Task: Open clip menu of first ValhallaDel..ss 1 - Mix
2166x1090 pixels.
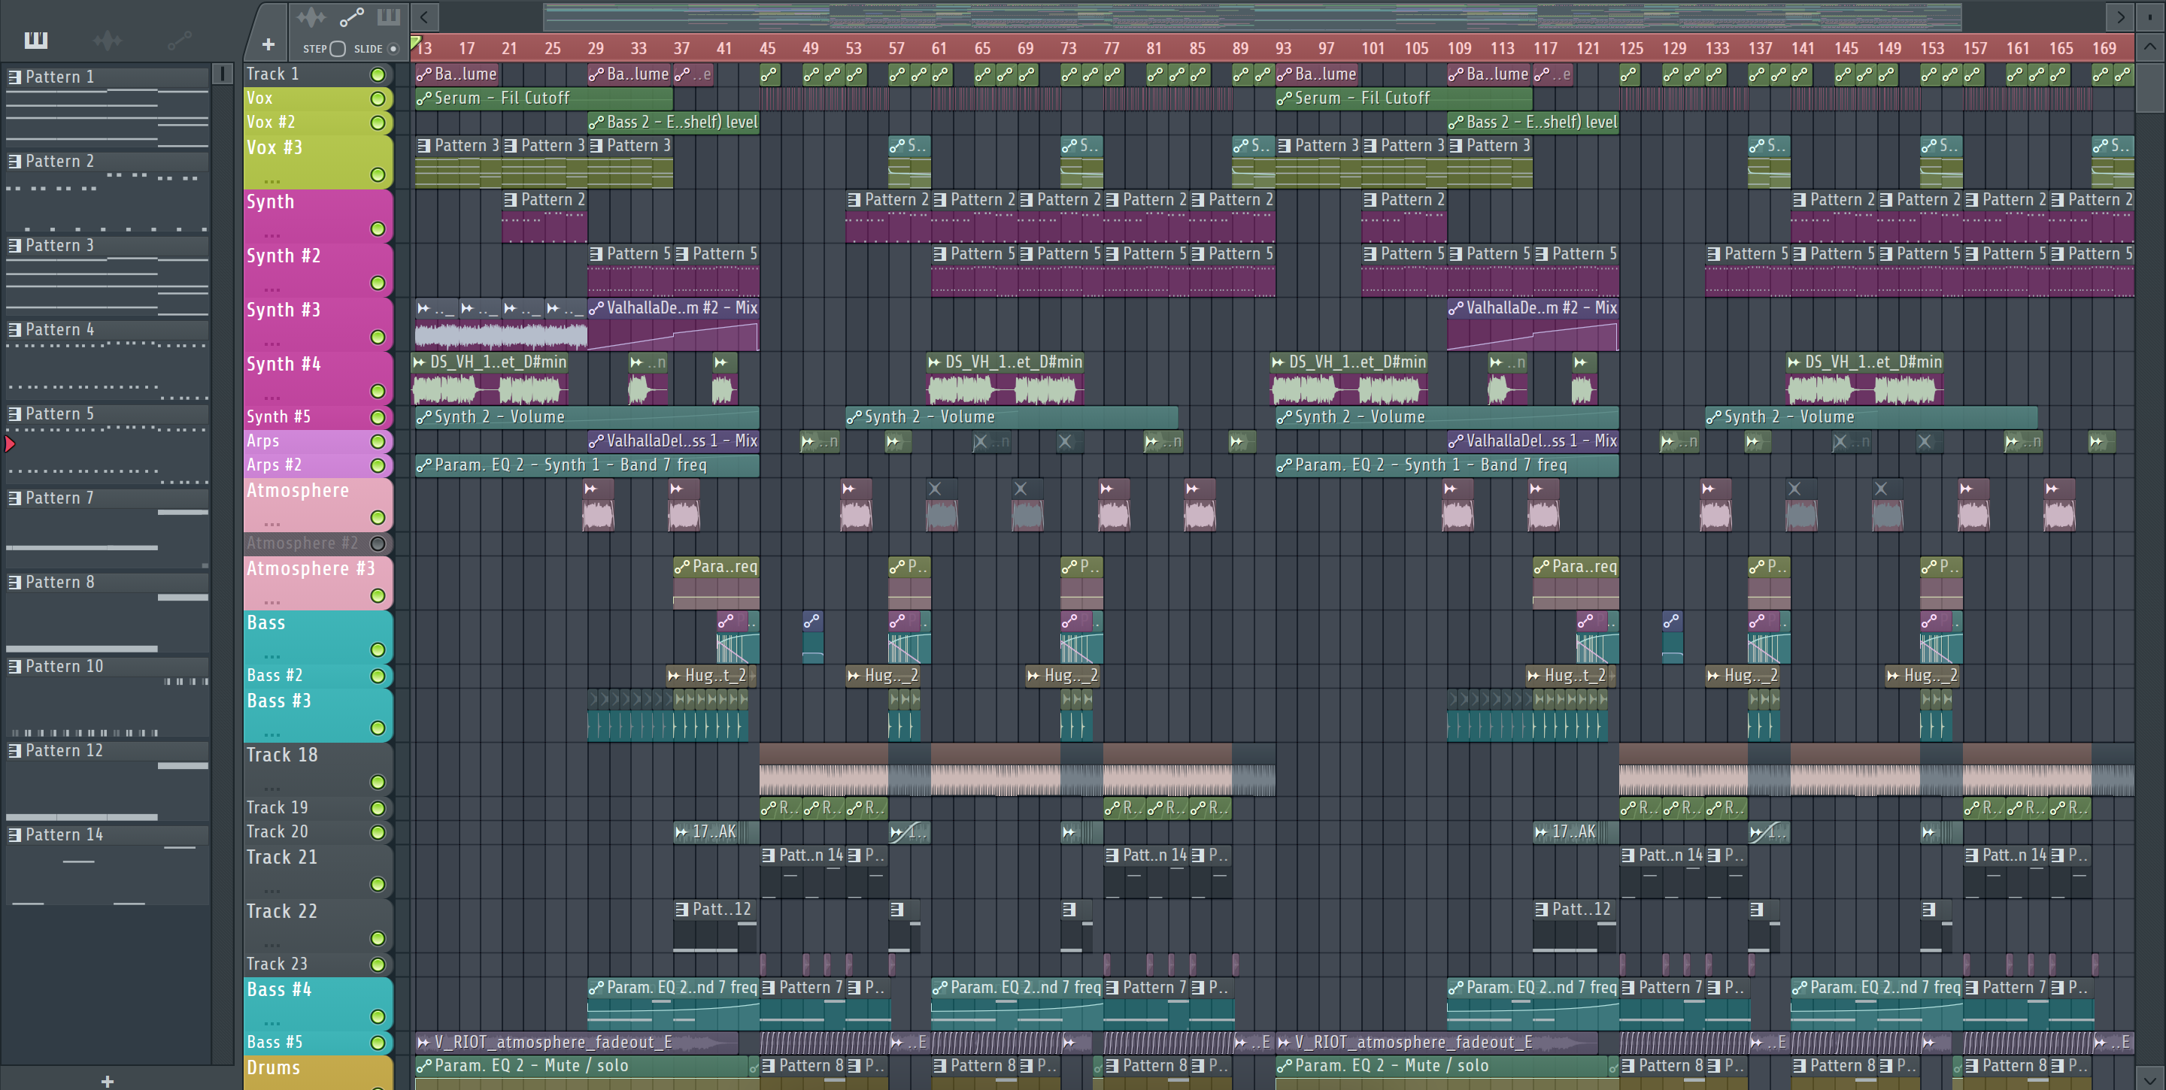Action: tap(596, 441)
